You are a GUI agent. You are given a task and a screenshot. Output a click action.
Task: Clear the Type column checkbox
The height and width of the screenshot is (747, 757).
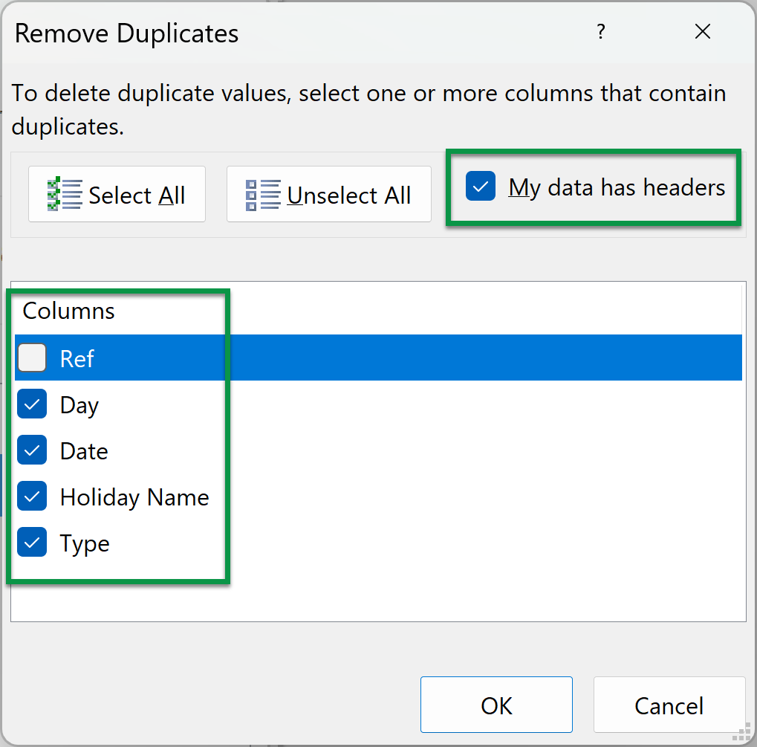point(32,543)
